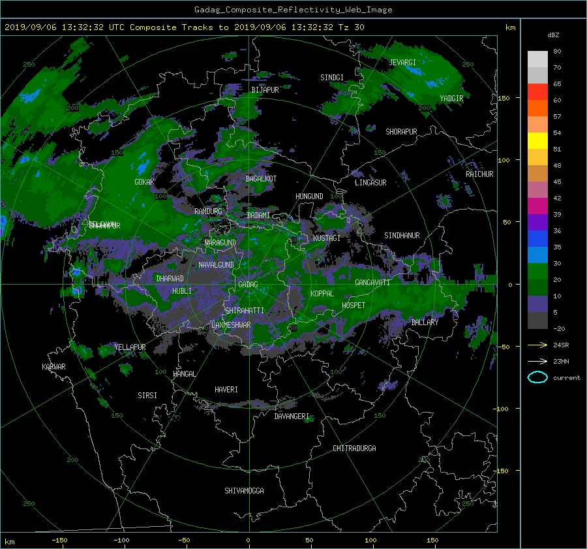
Task: Click the SHIRAHATTI city label
Action: pyautogui.click(x=245, y=311)
